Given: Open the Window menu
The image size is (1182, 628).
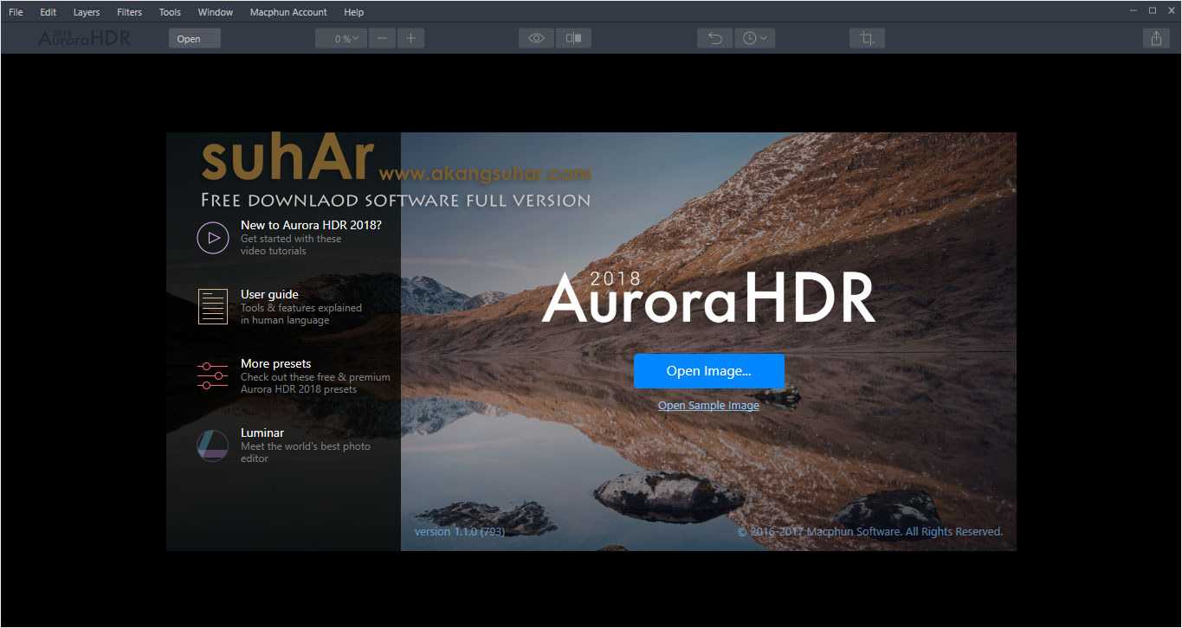Looking at the screenshot, I should 215,12.
